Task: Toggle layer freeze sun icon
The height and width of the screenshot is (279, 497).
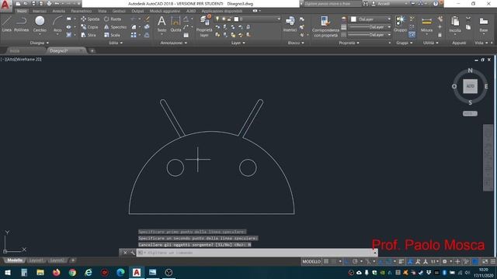Action: tap(224, 19)
